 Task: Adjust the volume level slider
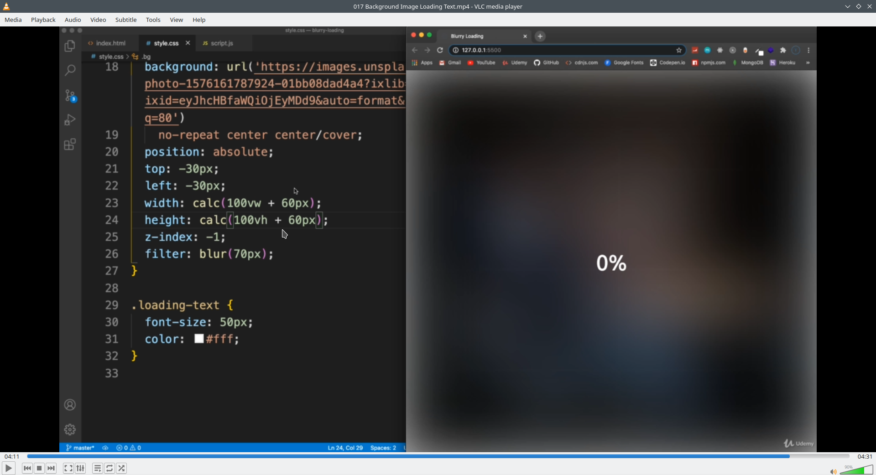pyautogui.click(x=856, y=470)
